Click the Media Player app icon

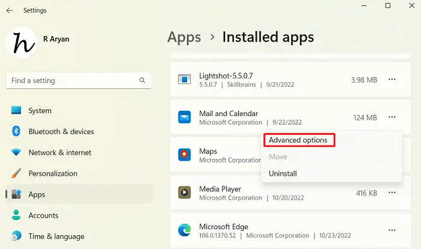click(185, 192)
